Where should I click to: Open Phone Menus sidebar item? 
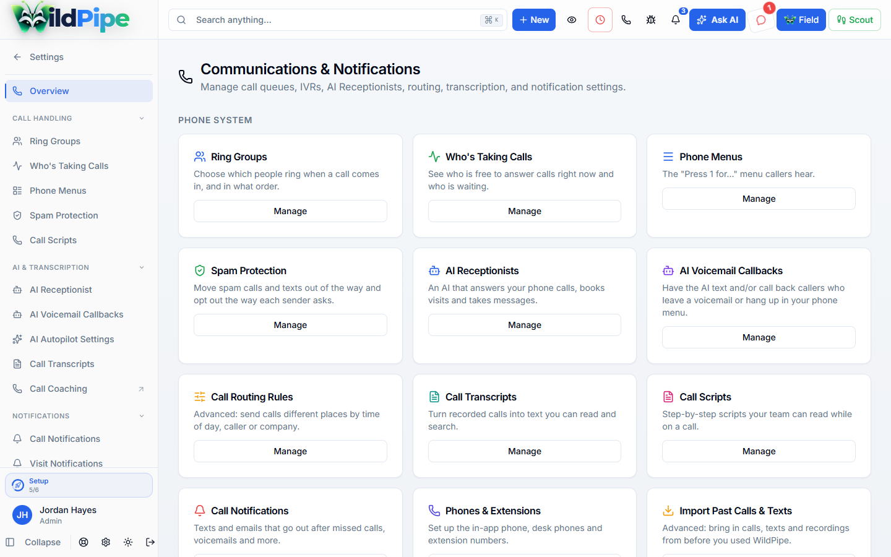tap(79, 191)
